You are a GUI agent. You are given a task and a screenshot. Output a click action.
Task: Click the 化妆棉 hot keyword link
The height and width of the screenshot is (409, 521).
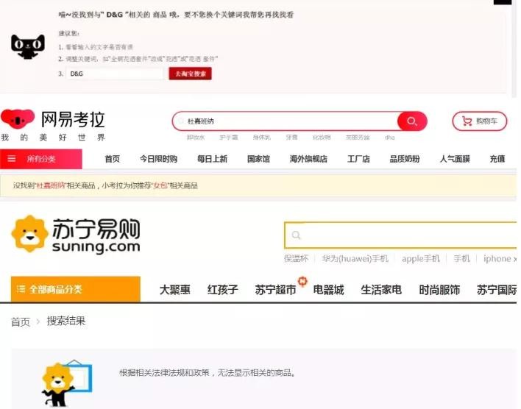(322, 138)
